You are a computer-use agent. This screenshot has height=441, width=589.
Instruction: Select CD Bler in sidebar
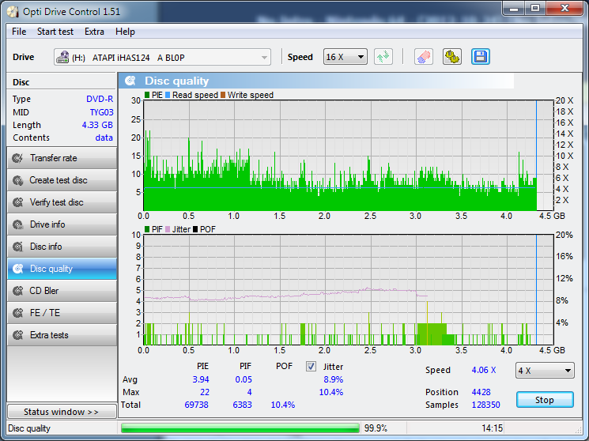click(x=62, y=291)
